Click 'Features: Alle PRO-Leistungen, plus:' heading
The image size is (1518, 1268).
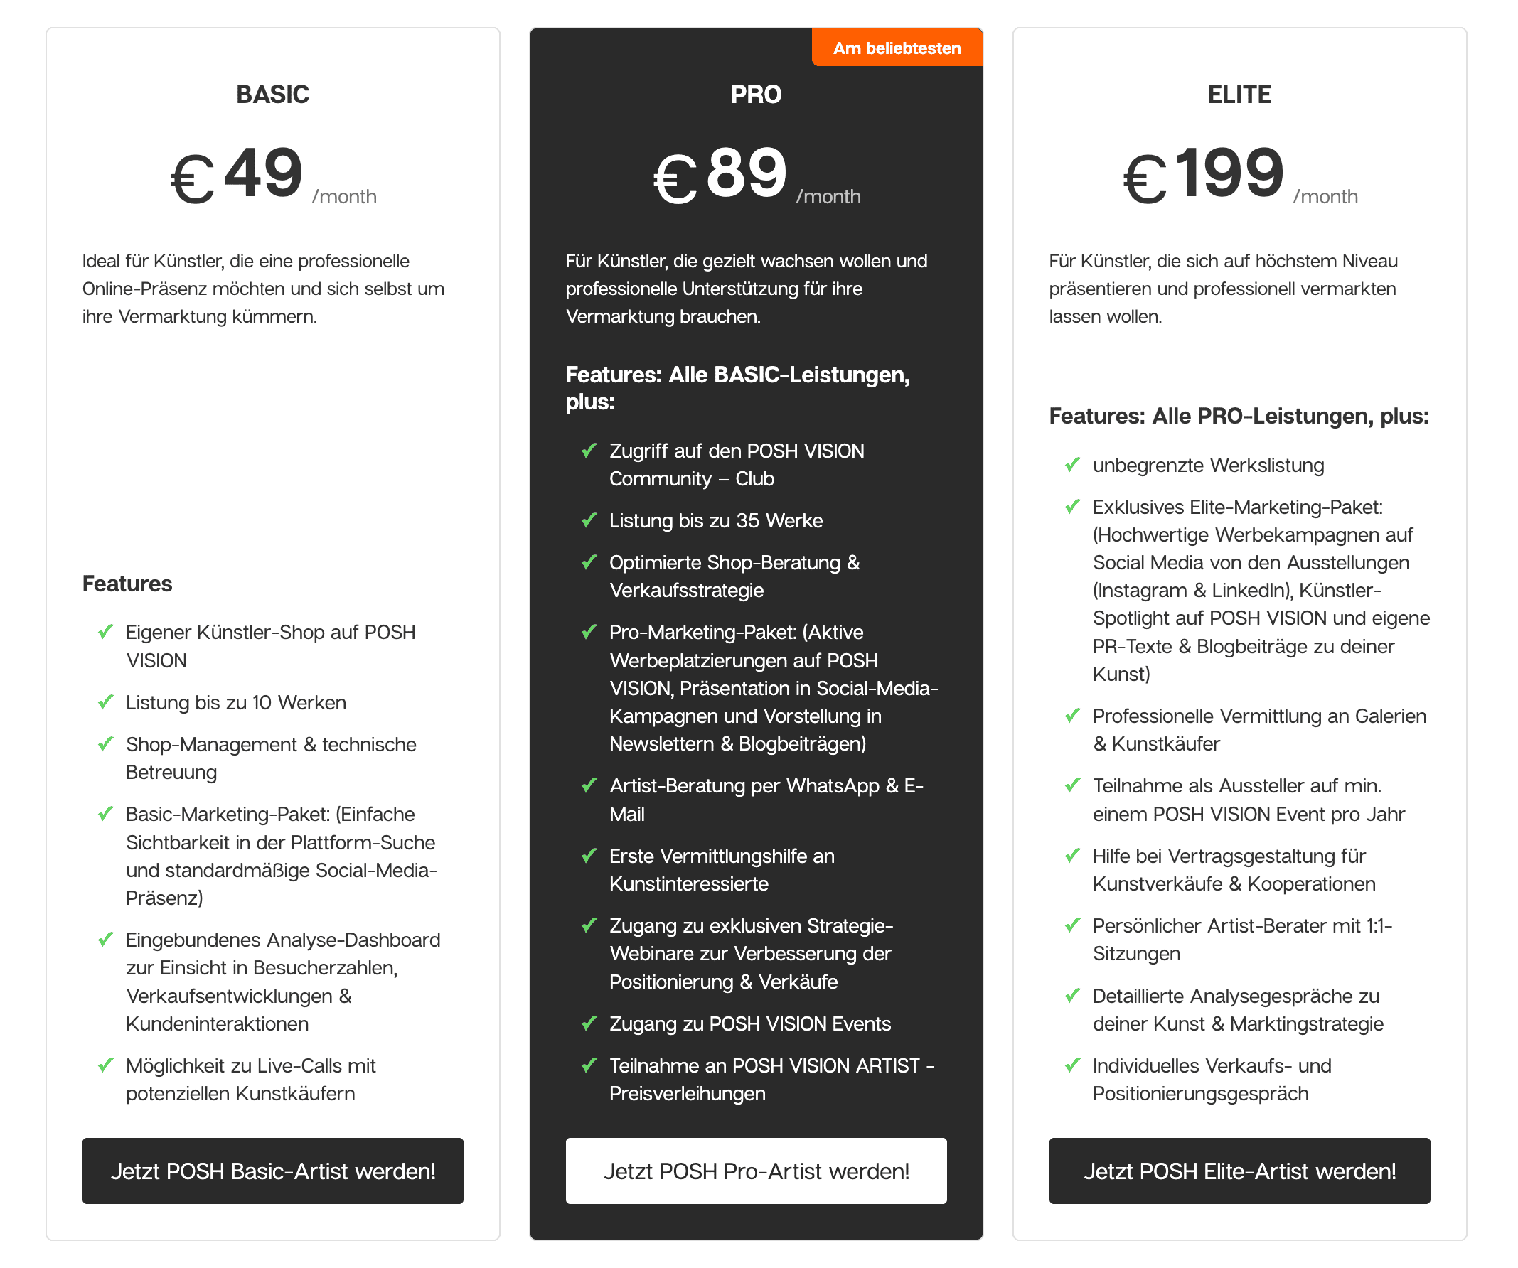tap(1239, 417)
